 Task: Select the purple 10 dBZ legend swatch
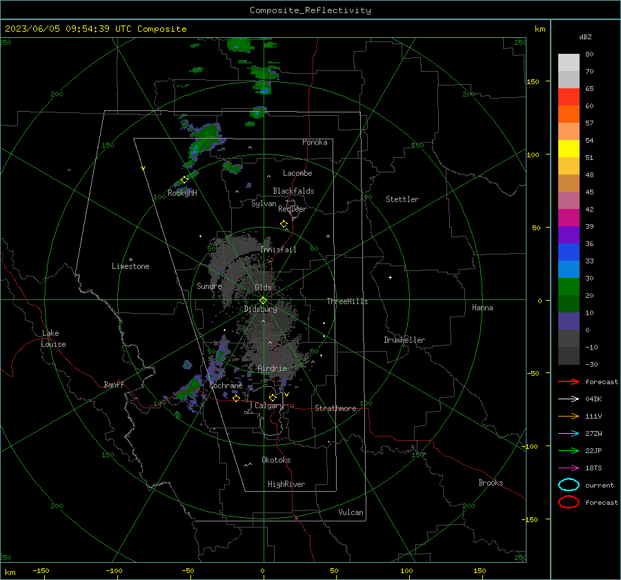(569, 321)
